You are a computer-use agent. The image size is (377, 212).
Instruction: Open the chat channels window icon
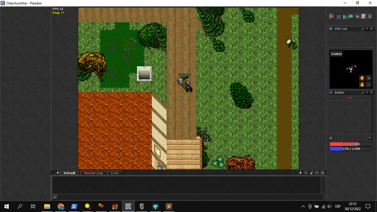pyautogui.click(x=317, y=173)
